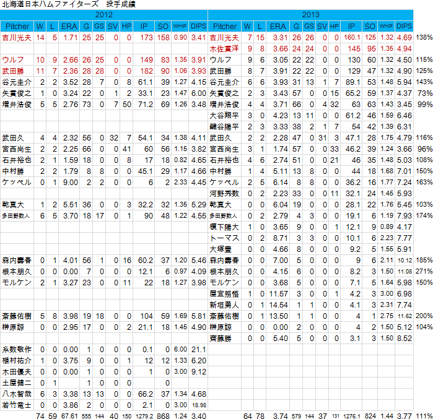
Task: Click IP value 182 for 武田勝 2012
Action: click(146, 71)
